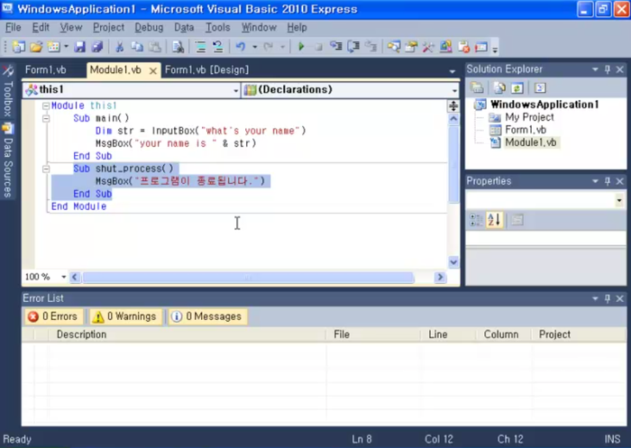631x448 pixels.
Task: Open the Project menu
Action: pos(109,27)
